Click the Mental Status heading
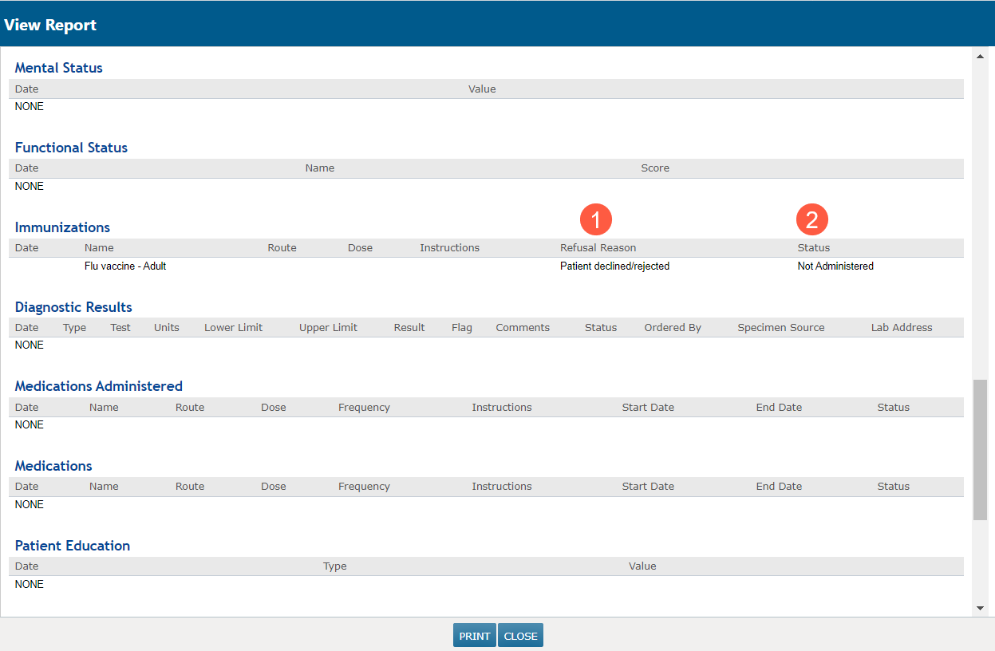Screen dimensions: 995x651 (x=59, y=68)
